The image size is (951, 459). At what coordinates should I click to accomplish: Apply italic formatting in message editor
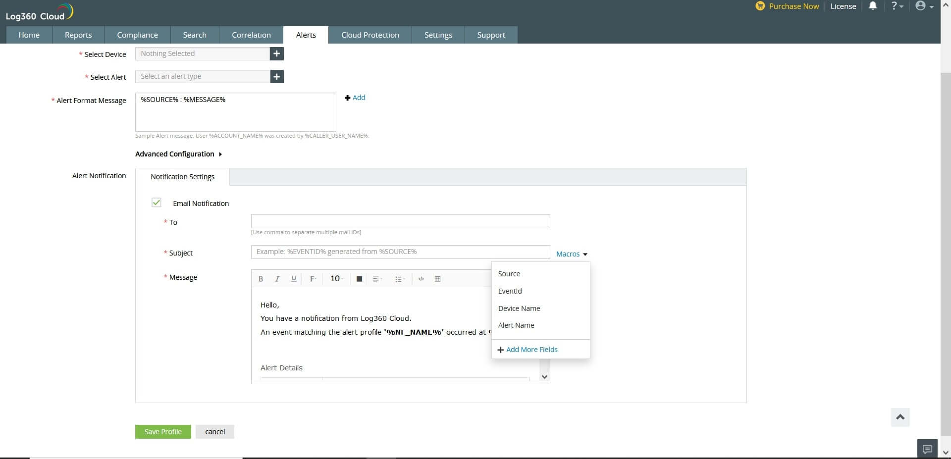click(277, 279)
